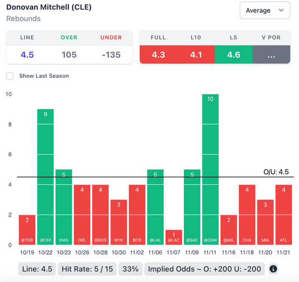The image size is (299, 282).
Task: Click the UNDER column header
Action: [x=111, y=38]
